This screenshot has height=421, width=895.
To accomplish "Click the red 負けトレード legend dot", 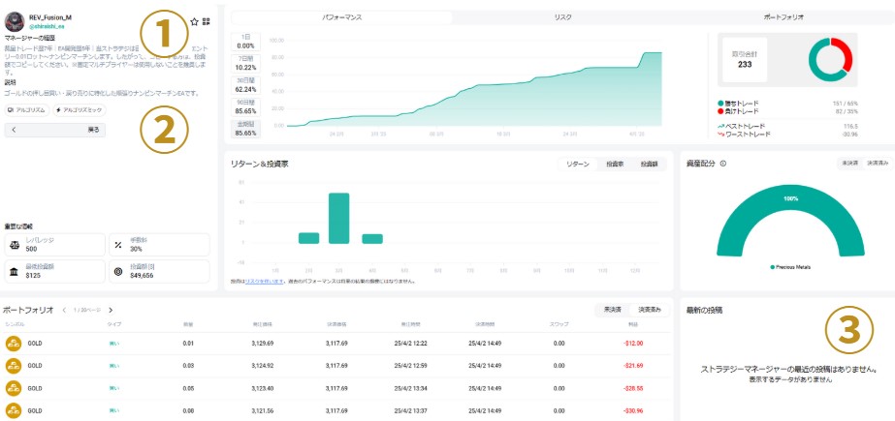I will click(720, 110).
